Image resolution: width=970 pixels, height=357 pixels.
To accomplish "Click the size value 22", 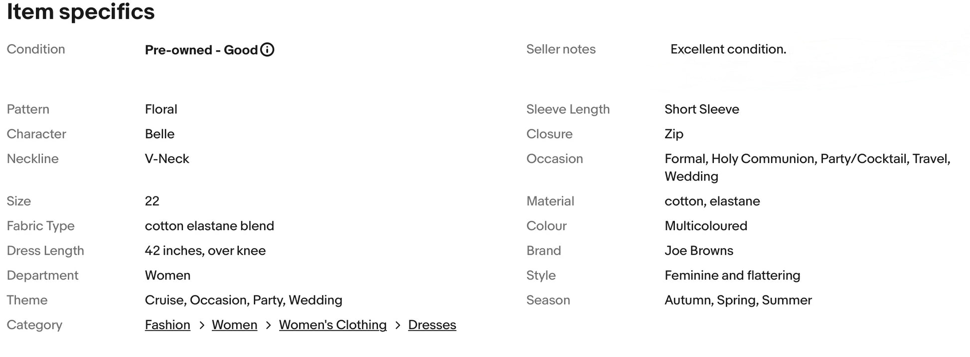I will tap(152, 201).
